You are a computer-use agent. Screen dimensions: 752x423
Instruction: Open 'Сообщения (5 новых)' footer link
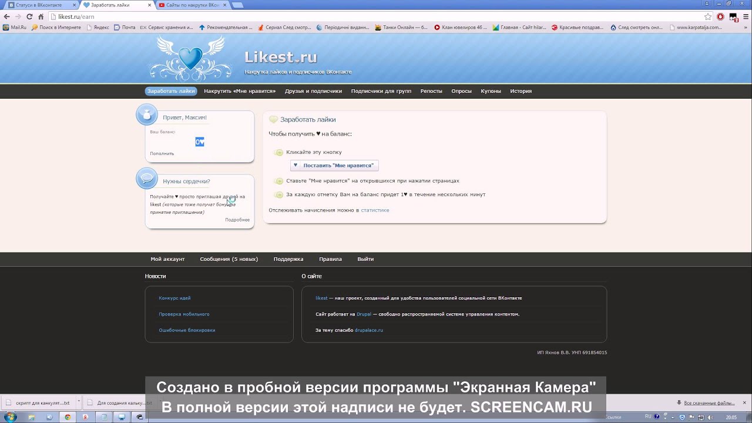tap(229, 259)
